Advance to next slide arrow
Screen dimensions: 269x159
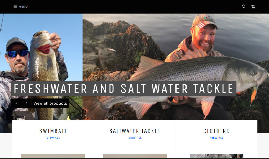coord(26,103)
